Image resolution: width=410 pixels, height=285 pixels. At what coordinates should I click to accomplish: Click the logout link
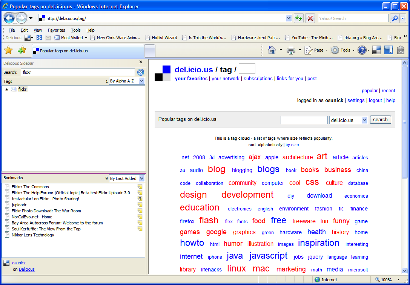(x=375, y=101)
